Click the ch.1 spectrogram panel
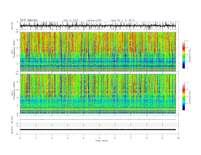The height and width of the screenshot is (155, 201). pyautogui.click(x=98, y=52)
